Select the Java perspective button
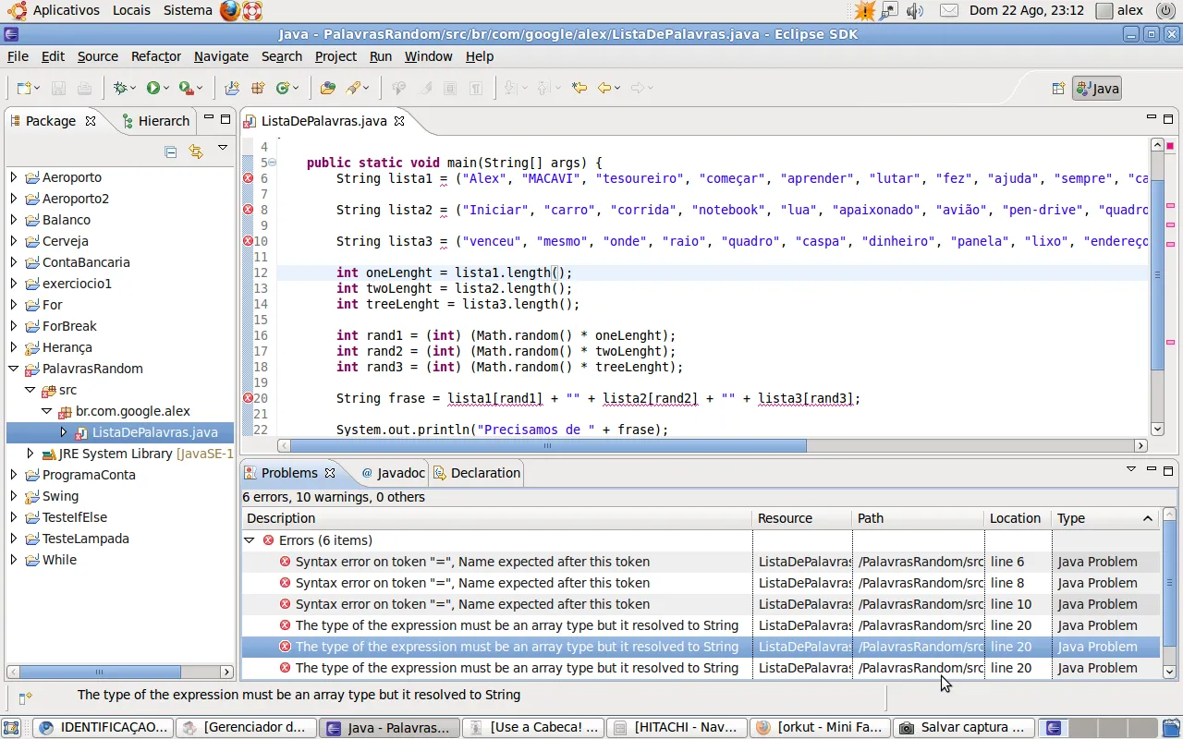Viewport: 1183px width, 739px height. (1097, 89)
